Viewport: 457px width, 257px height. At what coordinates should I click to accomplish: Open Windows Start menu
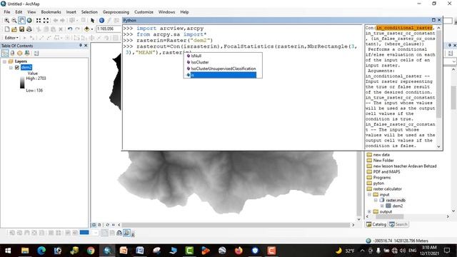point(8,251)
